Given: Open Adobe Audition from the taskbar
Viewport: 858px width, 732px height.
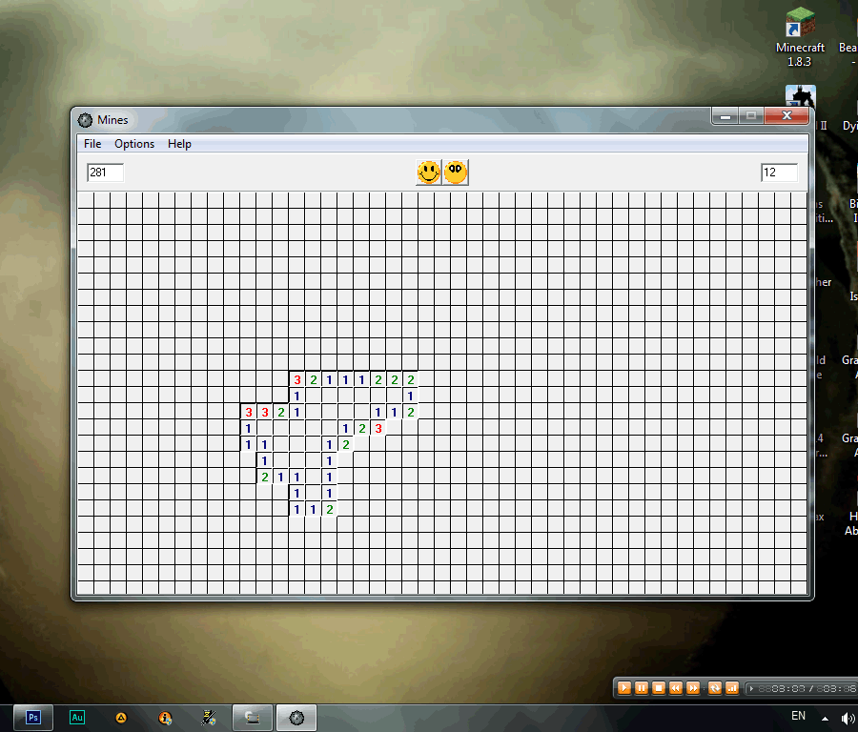Looking at the screenshot, I should tap(77, 718).
